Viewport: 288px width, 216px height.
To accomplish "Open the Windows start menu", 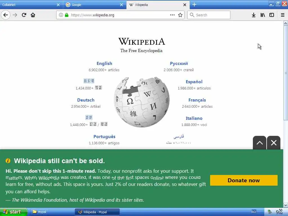I will click(13, 212).
